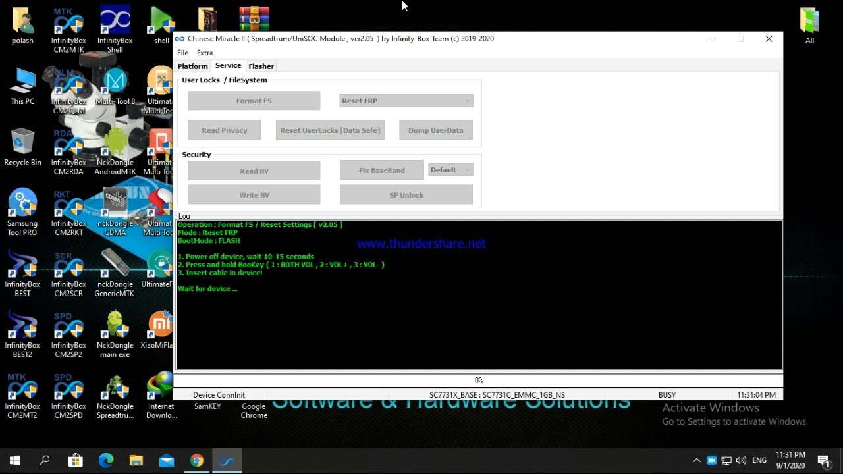Viewport: 843px width, 474px height.
Task: Open the Extra menu
Action: (205, 53)
